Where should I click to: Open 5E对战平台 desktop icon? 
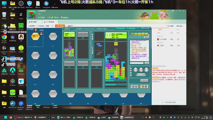(x=13, y=38)
